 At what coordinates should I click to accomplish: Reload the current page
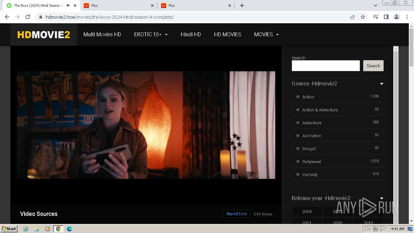coord(28,17)
